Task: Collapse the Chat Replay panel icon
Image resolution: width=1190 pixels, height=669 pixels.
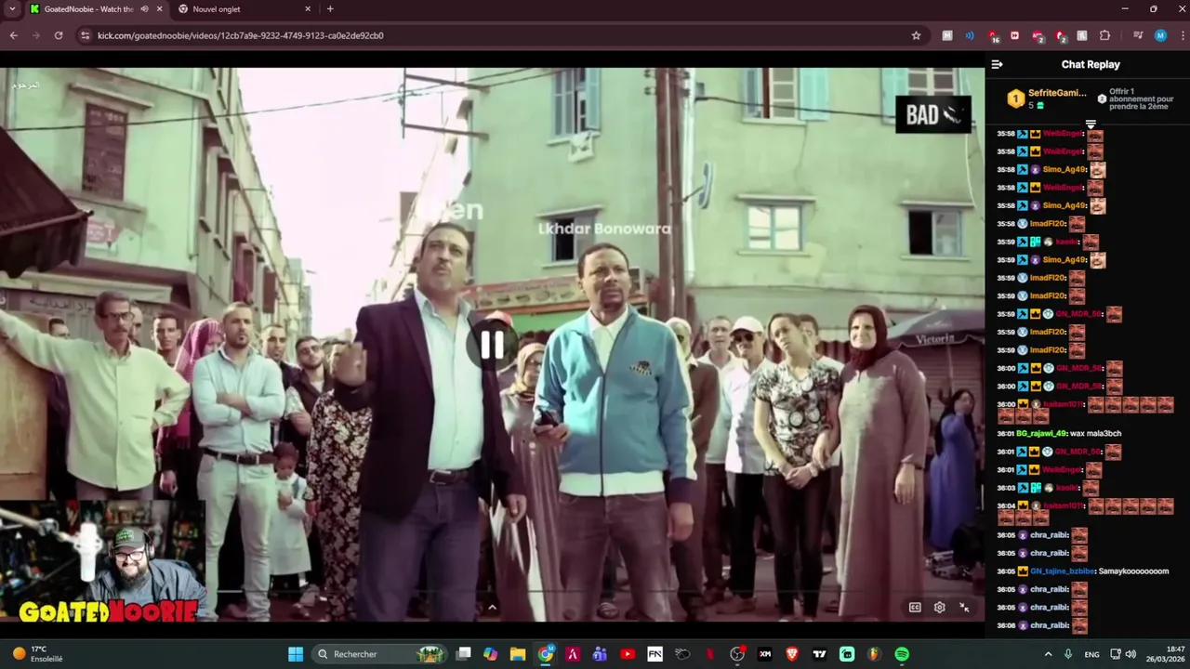Action: [x=997, y=64]
